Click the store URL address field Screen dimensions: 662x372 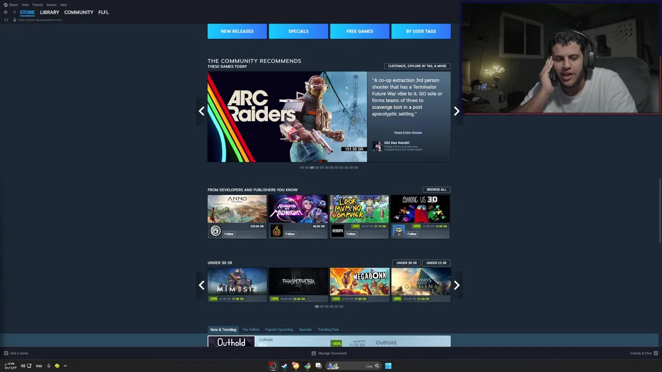tap(40, 20)
